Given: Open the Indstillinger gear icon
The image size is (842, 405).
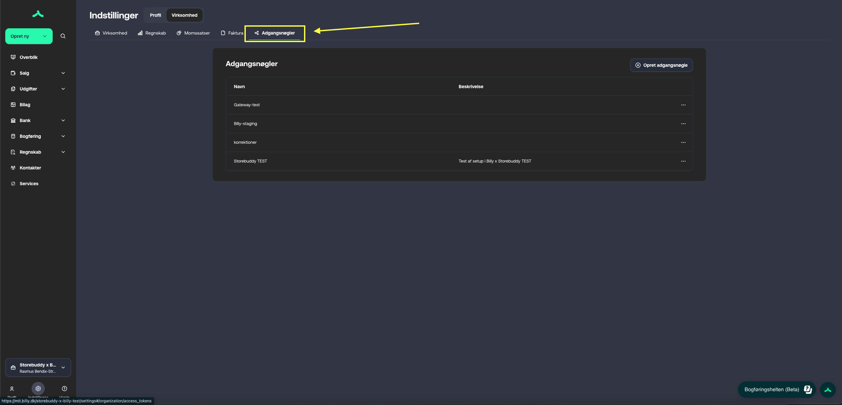Looking at the screenshot, I should pyautogui.click(x=38, y=389).
